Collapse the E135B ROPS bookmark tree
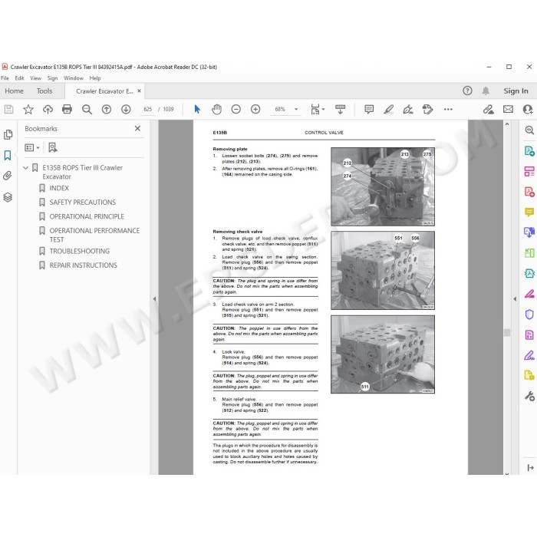 tap(25, 168)
